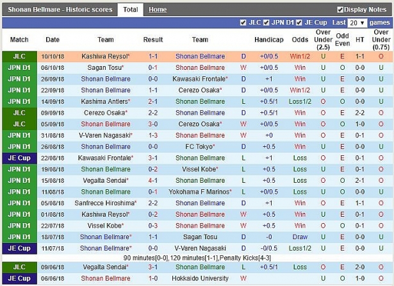This screenshot has width=394, height=286.
Task: Open Cerezo Osaka on 22/09/18 row
Action: [x=200, y=90]
